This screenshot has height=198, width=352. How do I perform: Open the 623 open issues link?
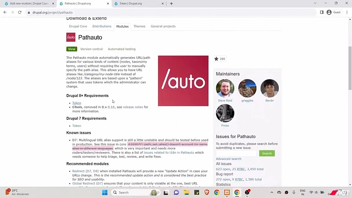tap(223, 169)
